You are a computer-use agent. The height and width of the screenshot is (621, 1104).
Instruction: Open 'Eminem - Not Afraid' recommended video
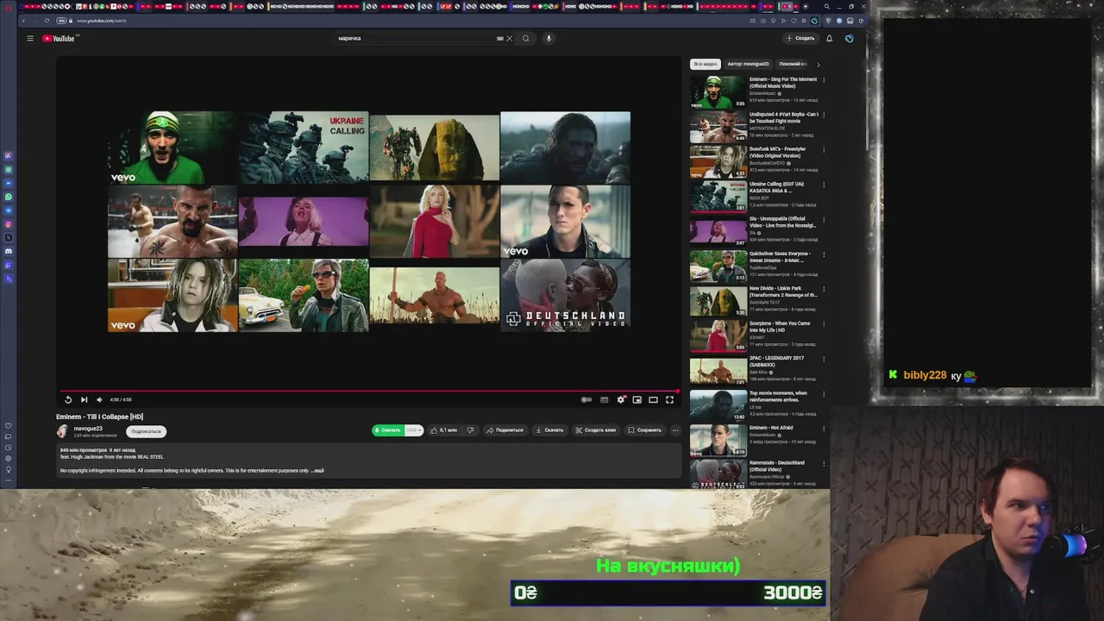(754, 440)
